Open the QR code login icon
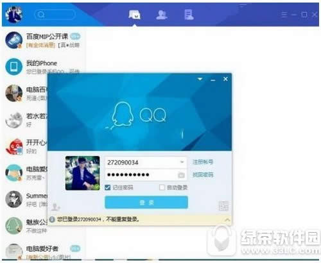 [223, 206]
